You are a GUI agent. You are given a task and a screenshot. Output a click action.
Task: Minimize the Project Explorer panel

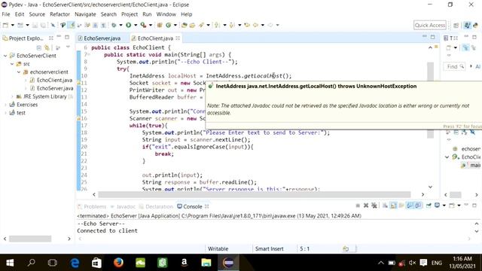tap(59, 37)
